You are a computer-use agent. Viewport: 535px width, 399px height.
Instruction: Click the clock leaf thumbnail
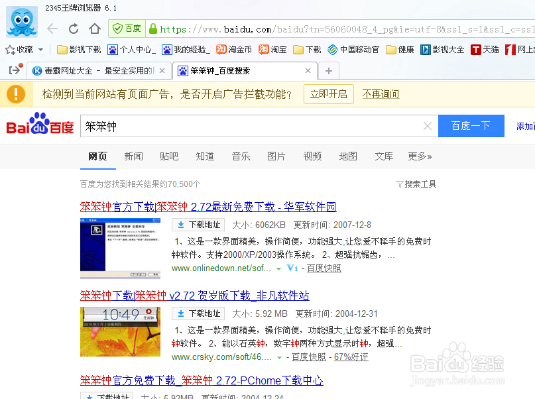point(120,331)
